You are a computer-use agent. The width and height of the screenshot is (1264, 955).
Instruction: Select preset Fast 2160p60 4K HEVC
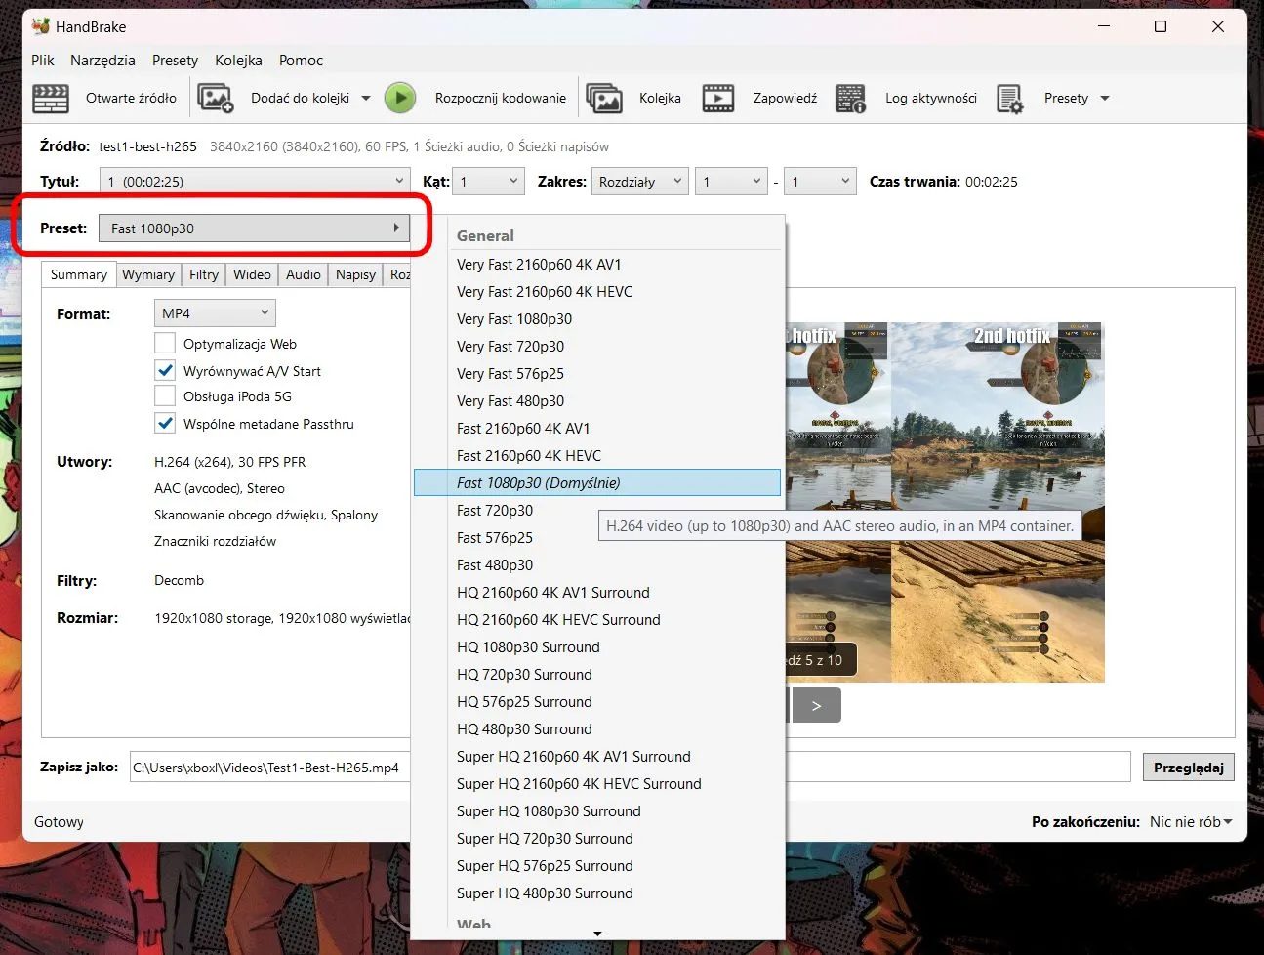coord(597,456)
